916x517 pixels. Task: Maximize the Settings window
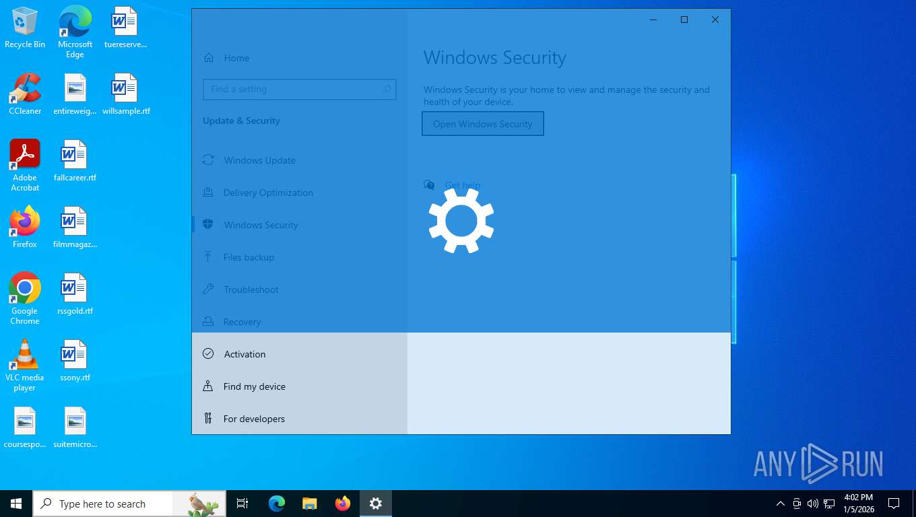coord(684,20)
